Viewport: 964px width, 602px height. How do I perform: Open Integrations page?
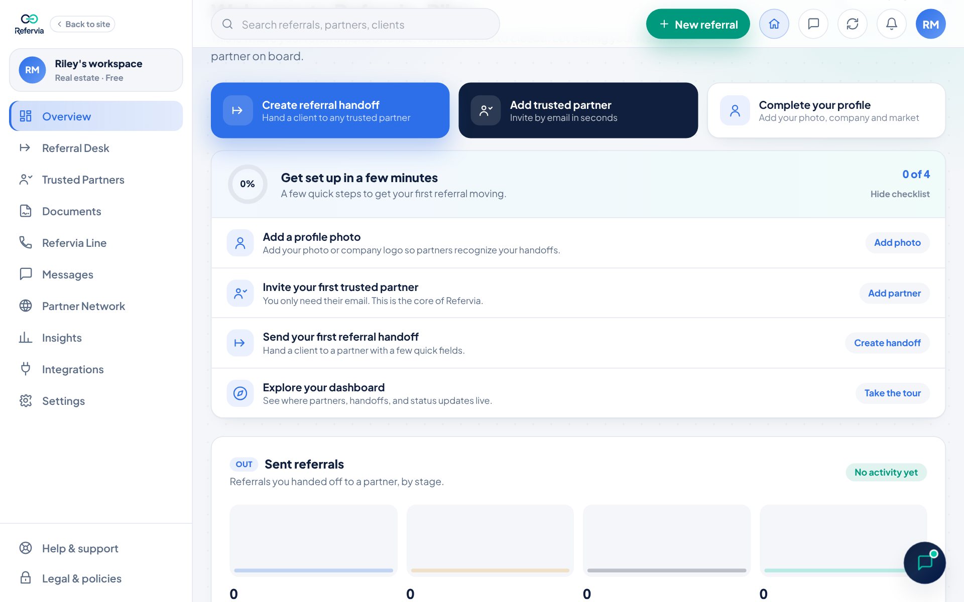(x=96, y=369)
